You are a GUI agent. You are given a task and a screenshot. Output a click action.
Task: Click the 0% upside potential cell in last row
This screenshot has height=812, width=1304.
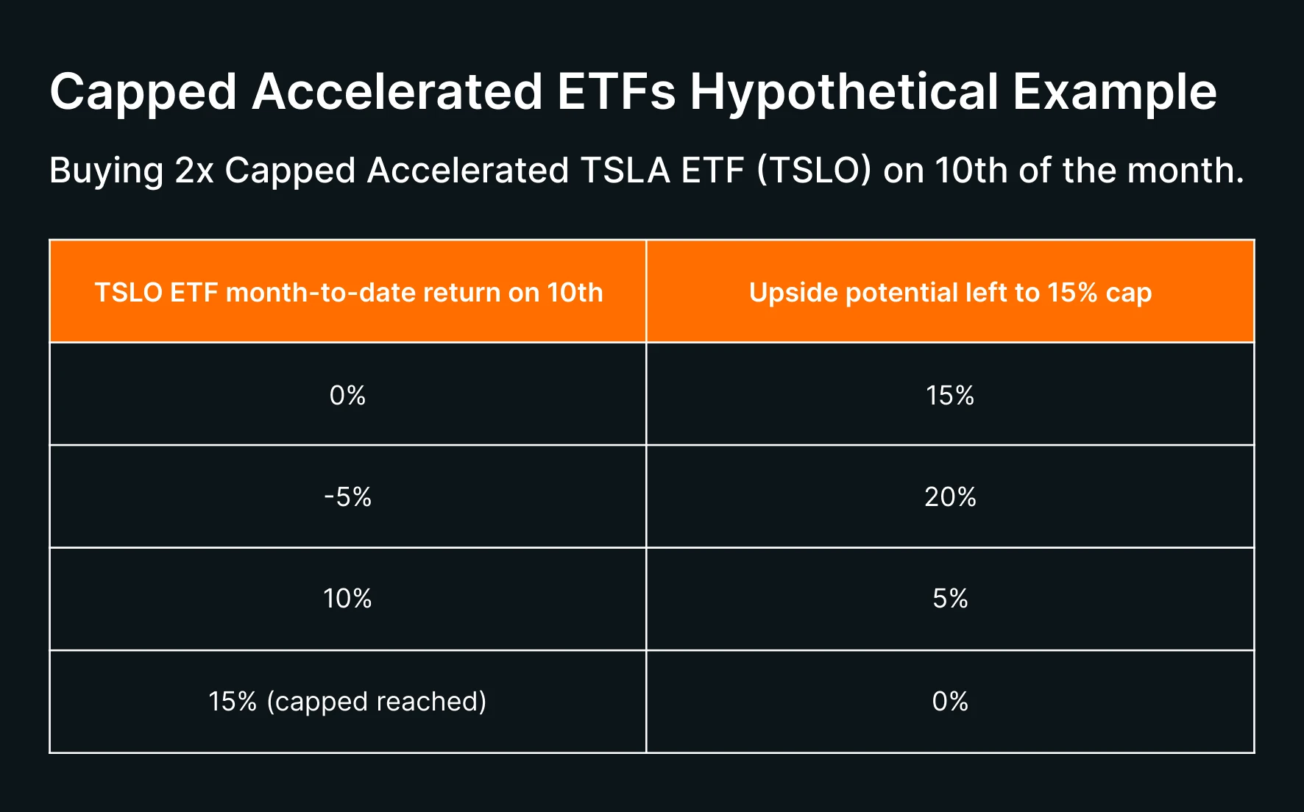950,702
